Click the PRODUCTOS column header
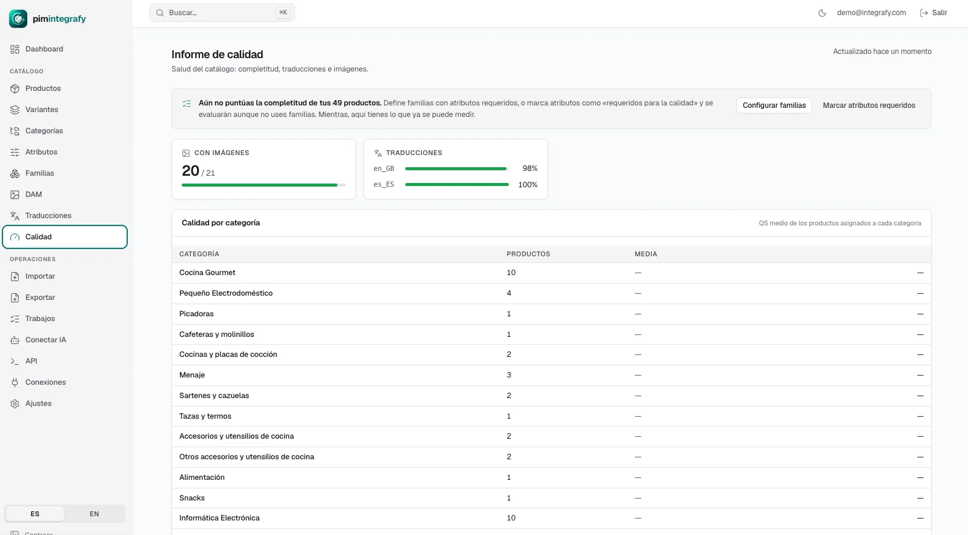968x535 pixels. point(528,254)
